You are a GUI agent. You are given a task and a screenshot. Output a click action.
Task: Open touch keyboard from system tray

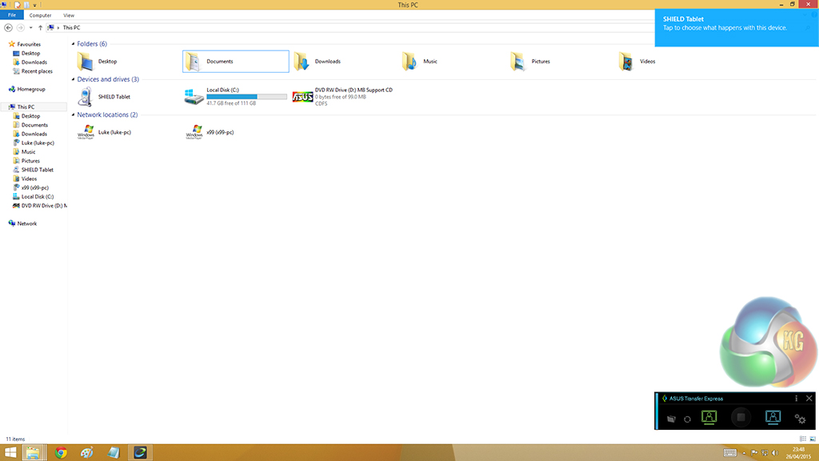pyautogui.click(x=729, y=453)
